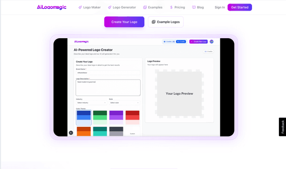The image size is (286, 169).
Task: Expand the Select style dropdown
Action: pos(124,103)
